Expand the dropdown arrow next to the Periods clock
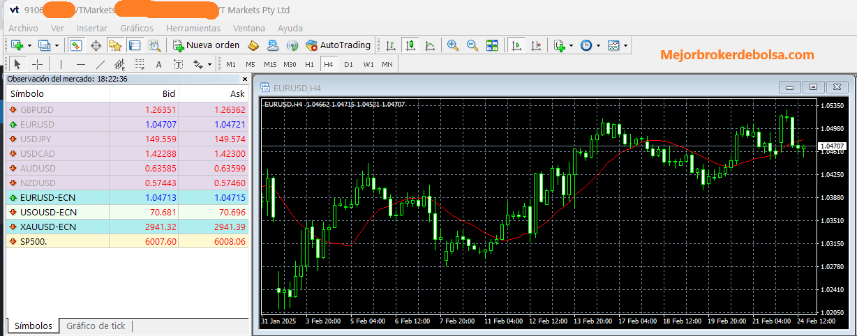This screenshot has height=336, width=857. click(x=598, y=45)
